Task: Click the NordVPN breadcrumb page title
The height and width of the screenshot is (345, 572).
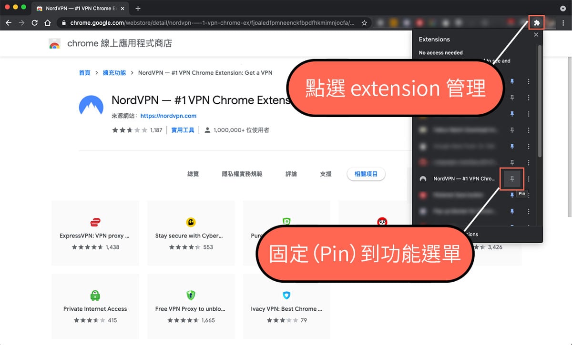Action: click(x=205, y=73)
